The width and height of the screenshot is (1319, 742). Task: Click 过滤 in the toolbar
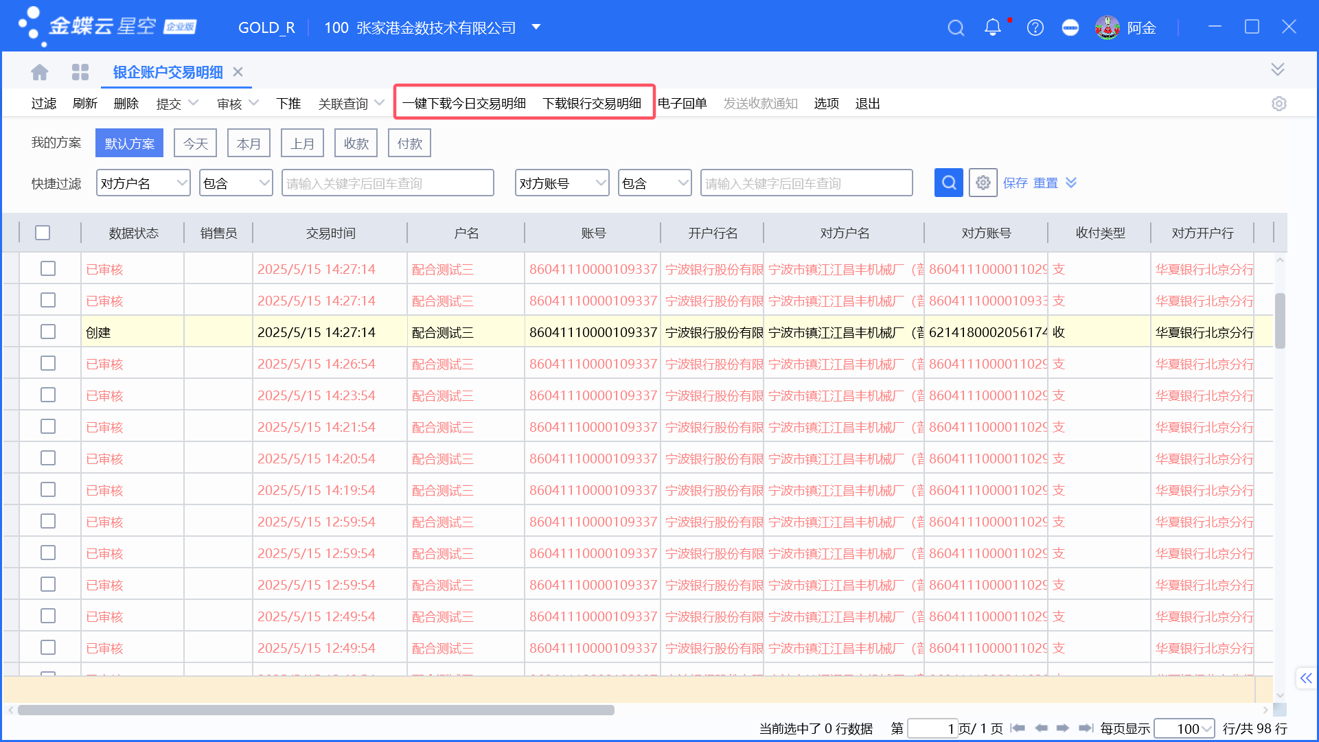point(44,104)
